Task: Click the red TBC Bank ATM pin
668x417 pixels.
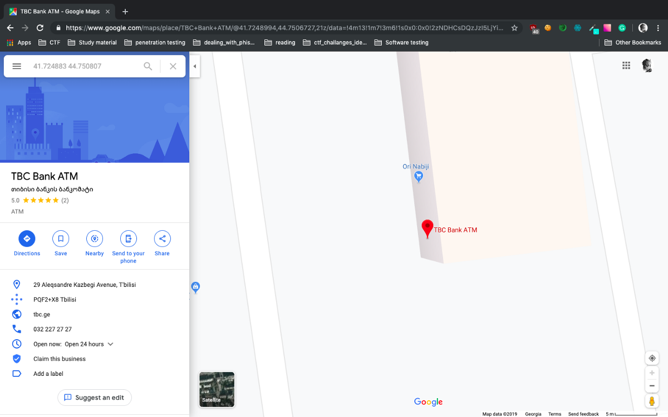Action: (428, 229)
